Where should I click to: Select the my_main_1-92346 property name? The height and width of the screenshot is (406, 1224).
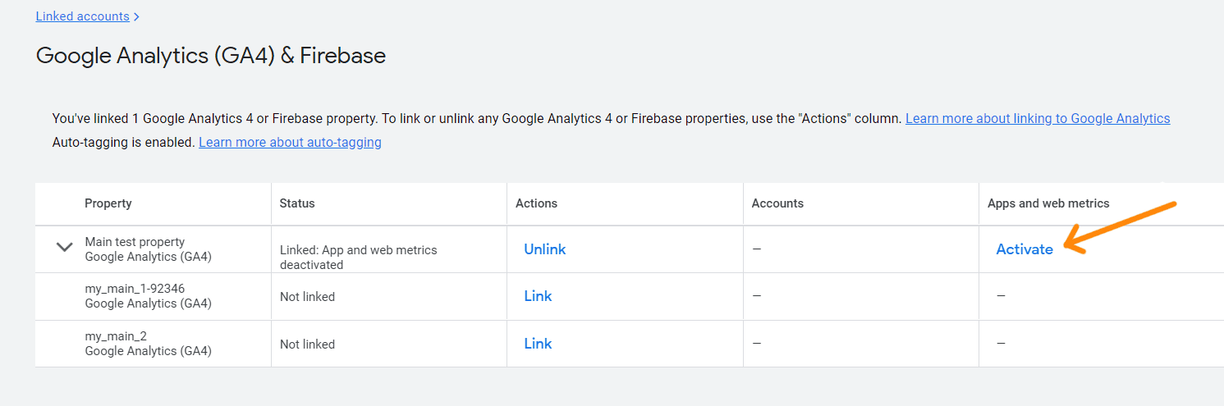pyautogui.click(x=135, y=289)
